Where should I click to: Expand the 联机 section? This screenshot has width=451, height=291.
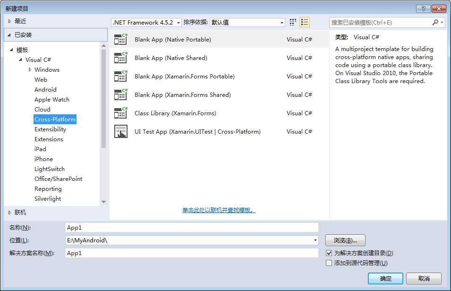coord(9,213)
